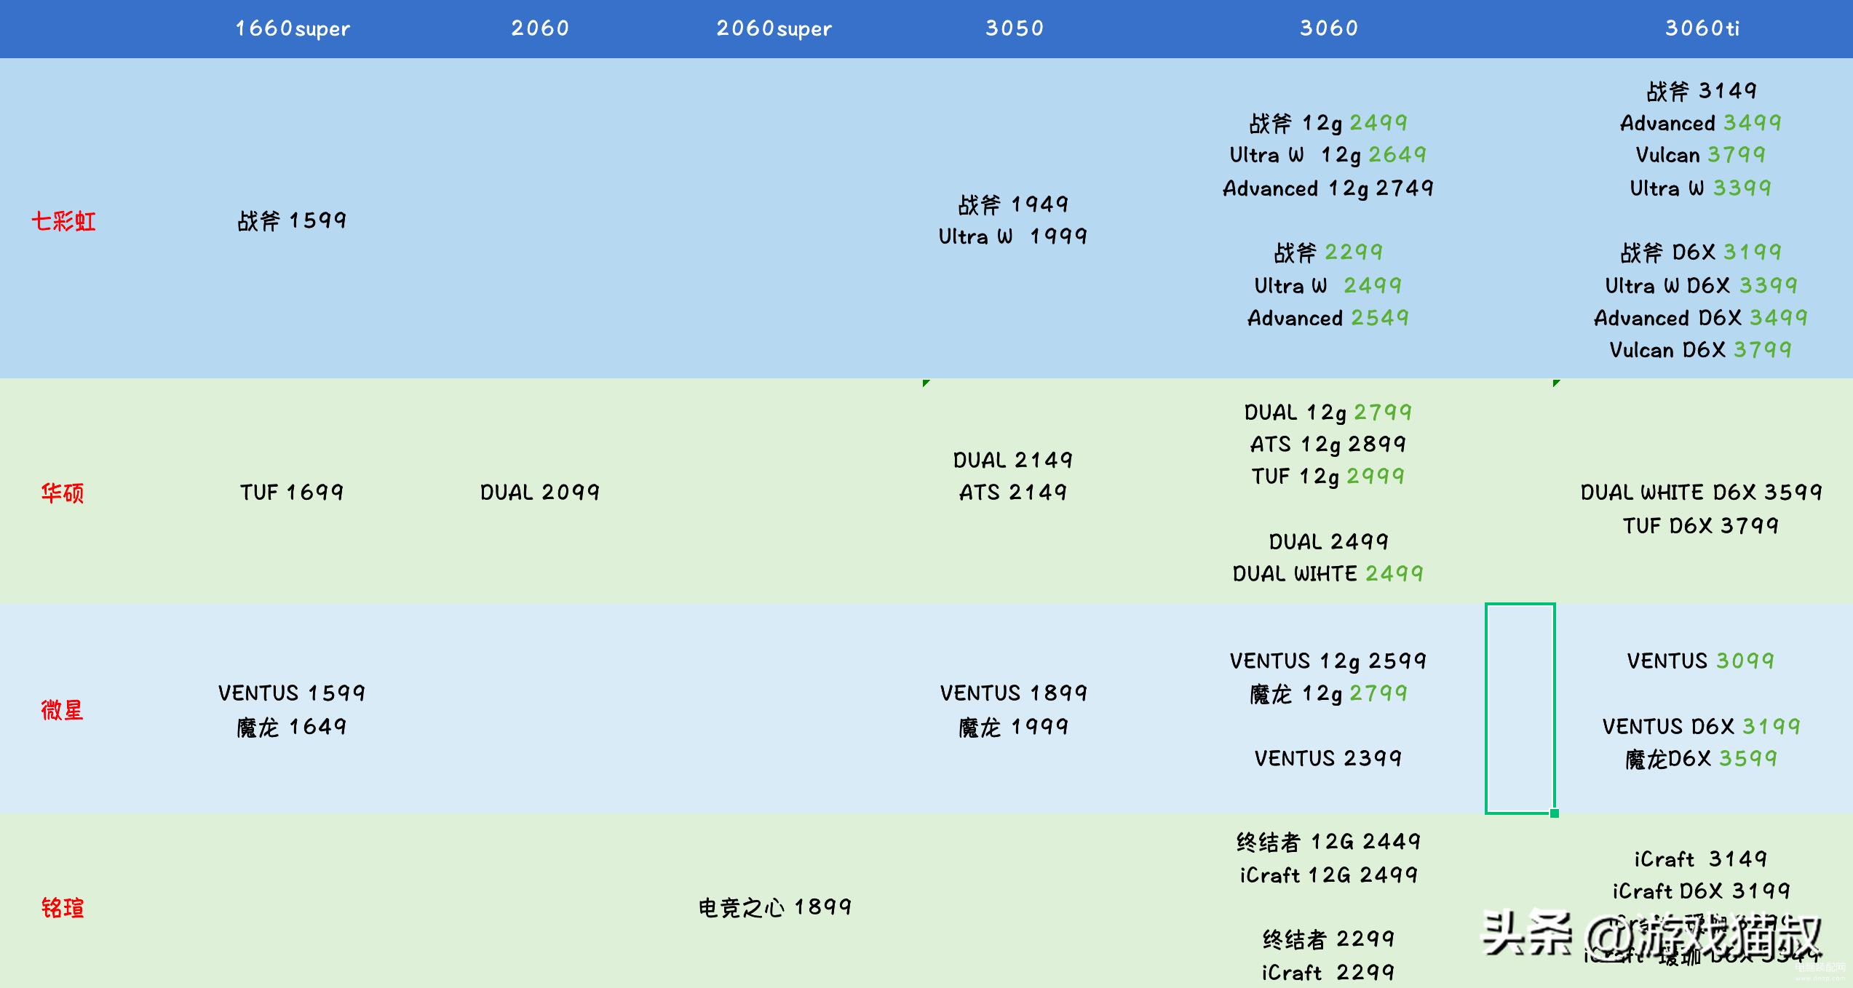Click the DUAL 2499 entry
The image size is (1853, 988).
[x=1328, y=541]
